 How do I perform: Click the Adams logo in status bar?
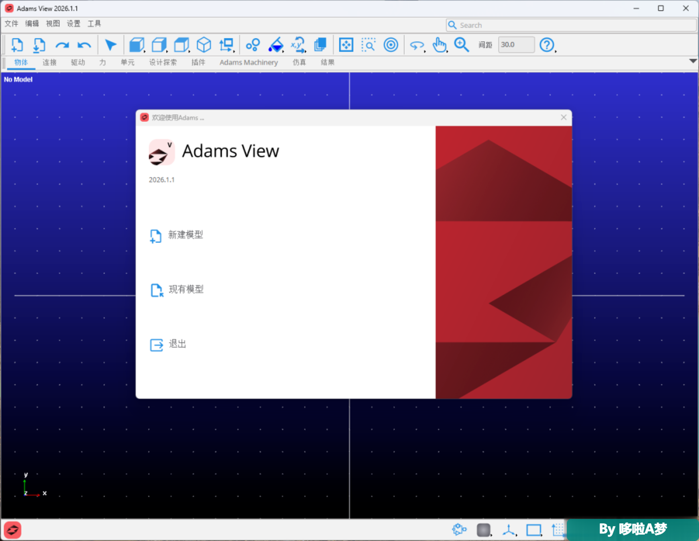pos(12,530)
